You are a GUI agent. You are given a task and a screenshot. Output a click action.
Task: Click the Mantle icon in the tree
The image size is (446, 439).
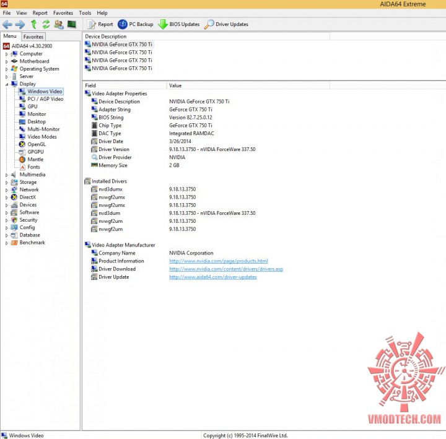(22, 160)
